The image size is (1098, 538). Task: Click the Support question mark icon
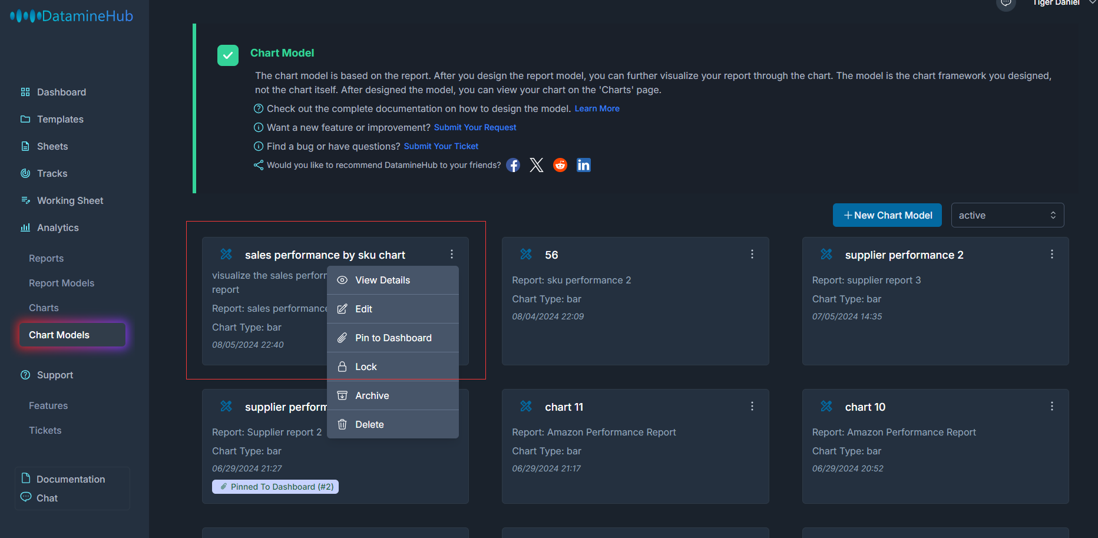25,375
